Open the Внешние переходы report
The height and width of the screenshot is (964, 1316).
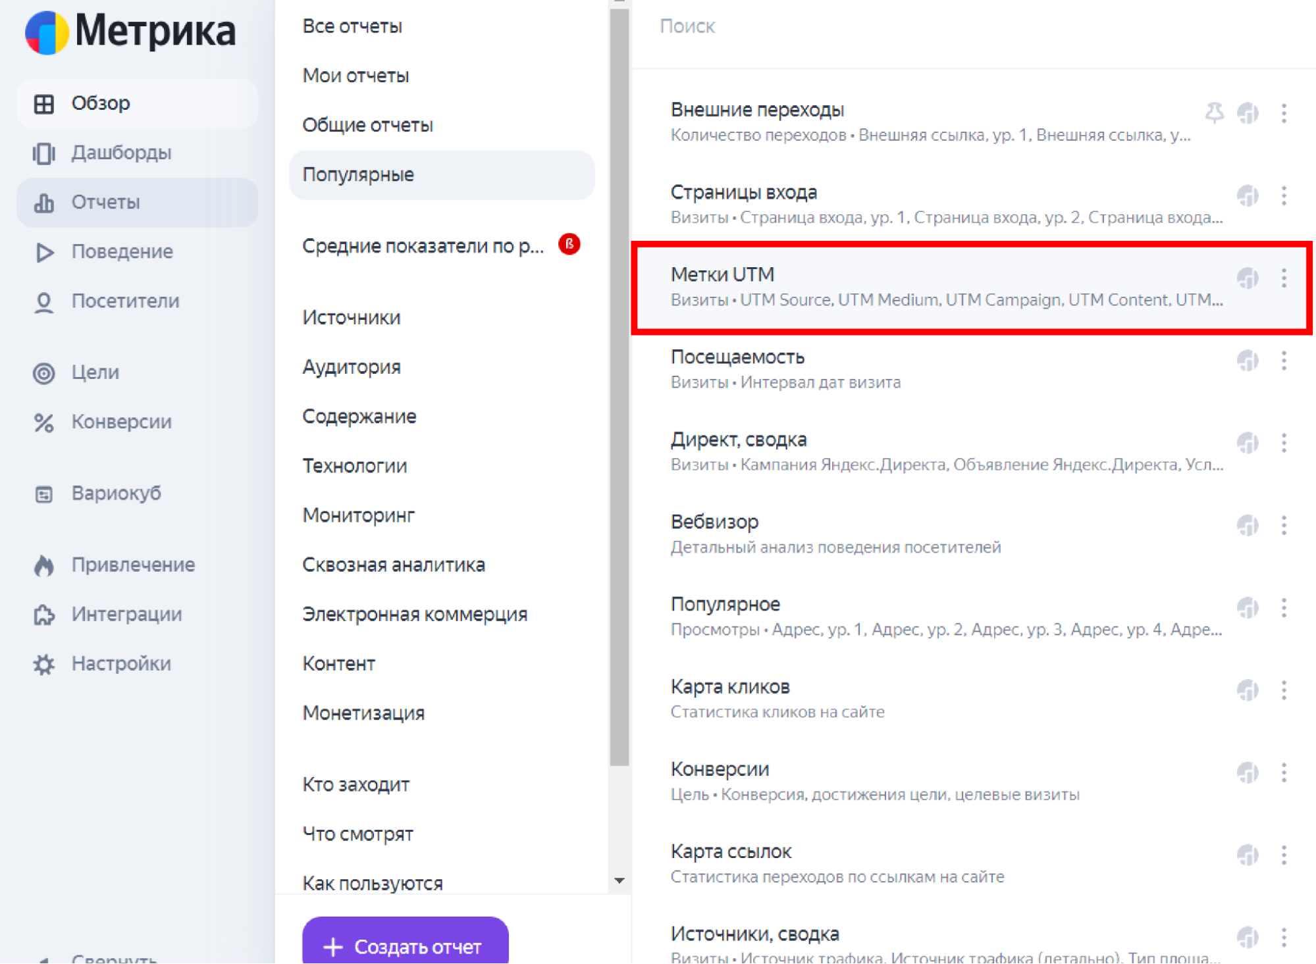coord(757,110)
